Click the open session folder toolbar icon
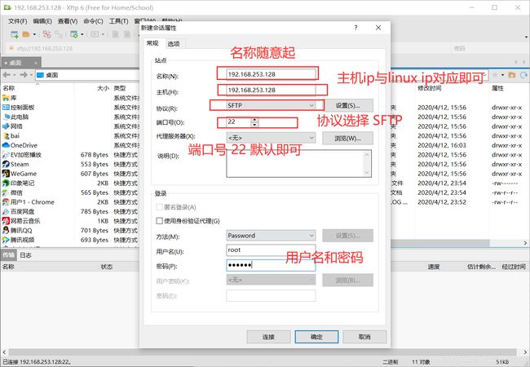 [26, 34]
